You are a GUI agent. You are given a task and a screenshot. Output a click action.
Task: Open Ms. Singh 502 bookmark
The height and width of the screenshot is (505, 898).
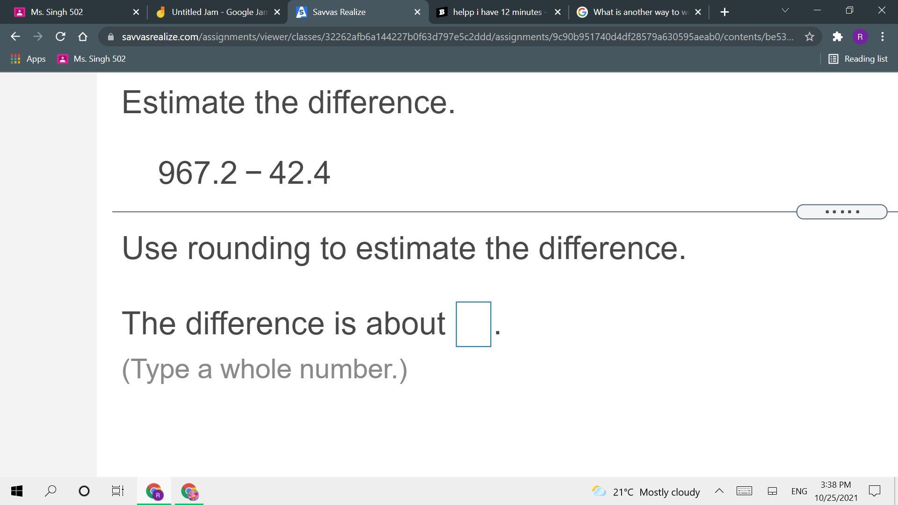click(x=92, y=59)
